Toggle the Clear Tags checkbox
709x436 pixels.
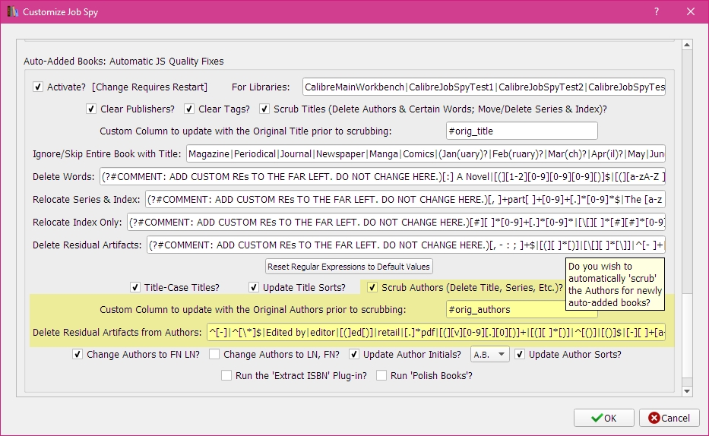coord(189,109)
